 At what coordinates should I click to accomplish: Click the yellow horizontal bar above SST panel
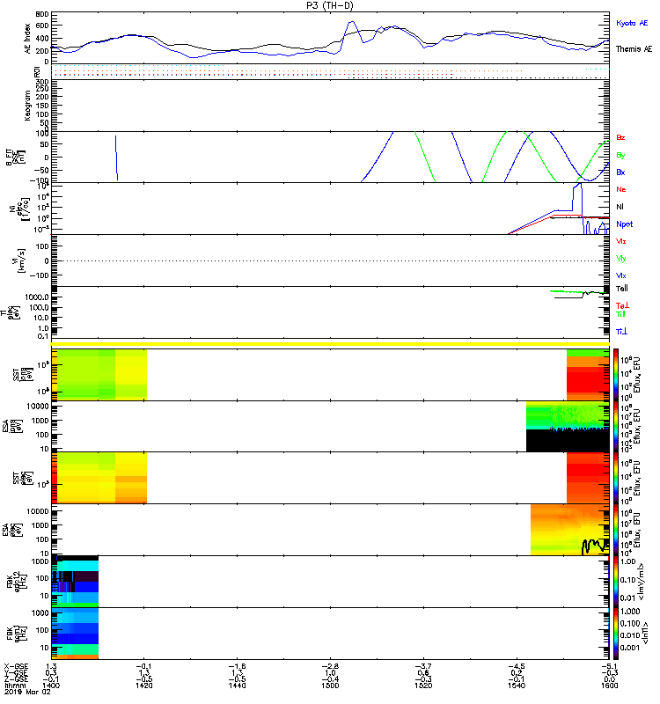(330, 344)
